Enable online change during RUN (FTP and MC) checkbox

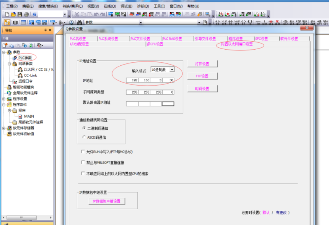pos(83,152)
